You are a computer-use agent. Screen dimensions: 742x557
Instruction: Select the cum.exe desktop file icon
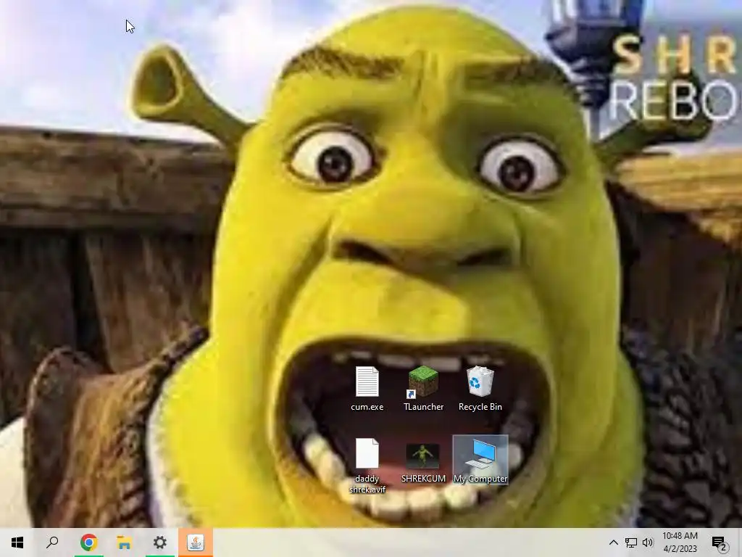(367, 381)
